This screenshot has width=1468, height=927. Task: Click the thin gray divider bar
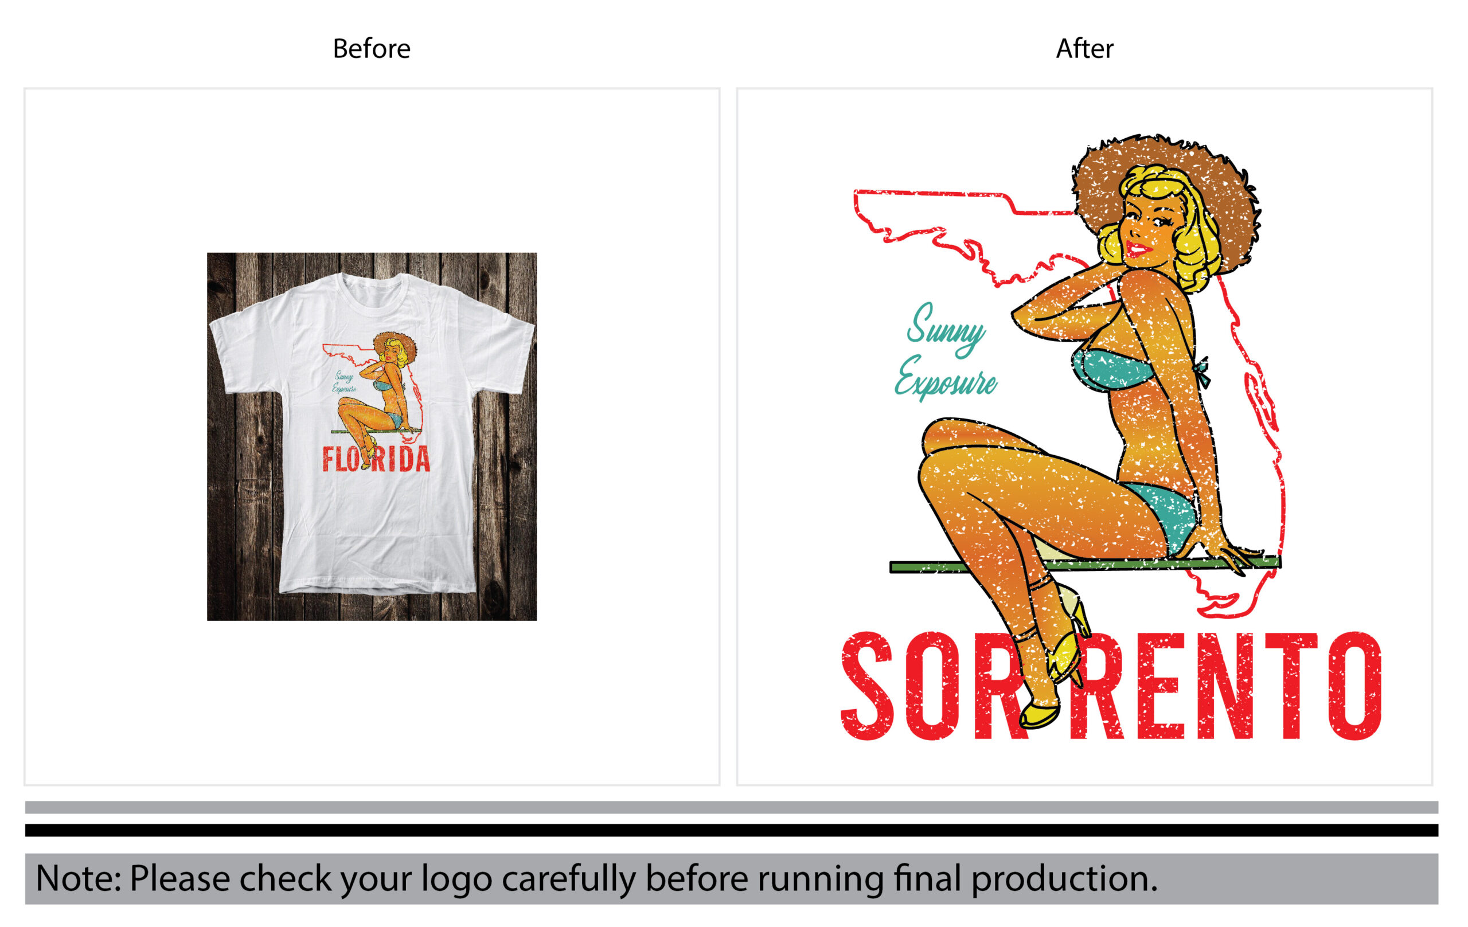[732, 808]
